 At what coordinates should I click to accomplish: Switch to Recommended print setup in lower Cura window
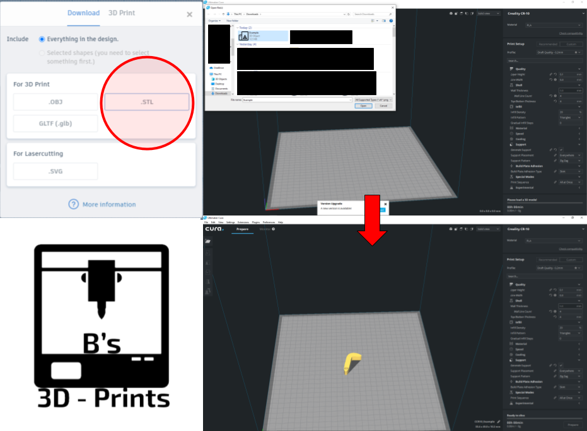pyautogui.click(x=547, y=260)
